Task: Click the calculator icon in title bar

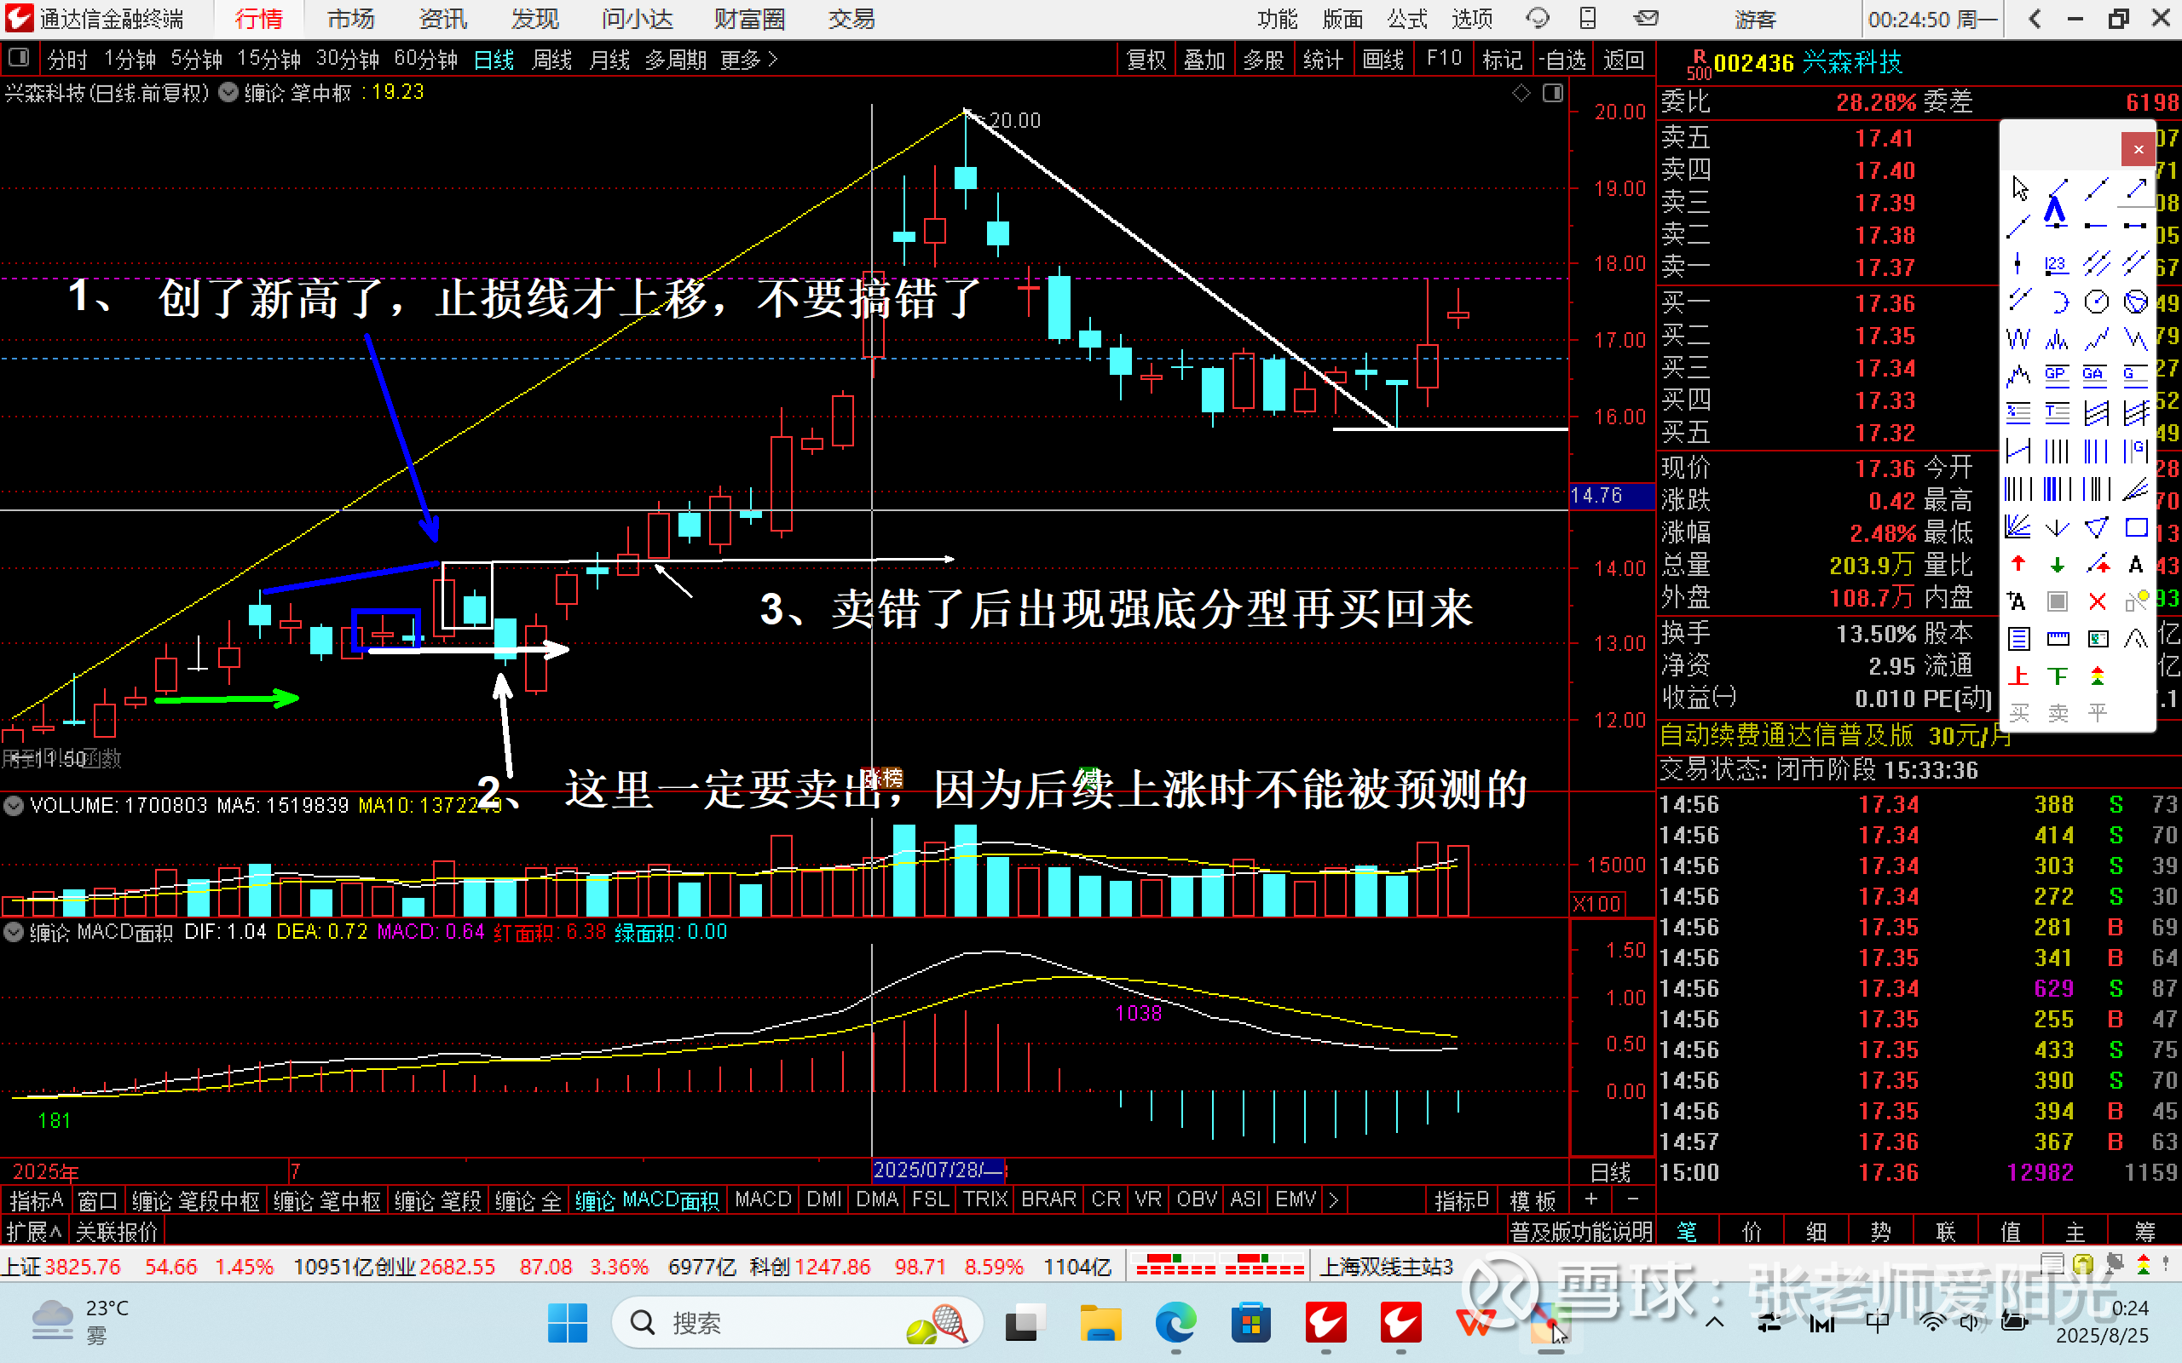Action: pos(1588,18)
